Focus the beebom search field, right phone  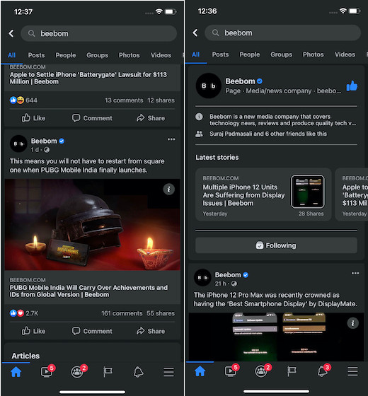[283, 33]
